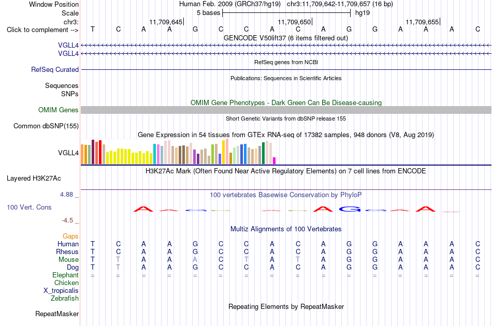Click position marker 11,709,645

166,22
